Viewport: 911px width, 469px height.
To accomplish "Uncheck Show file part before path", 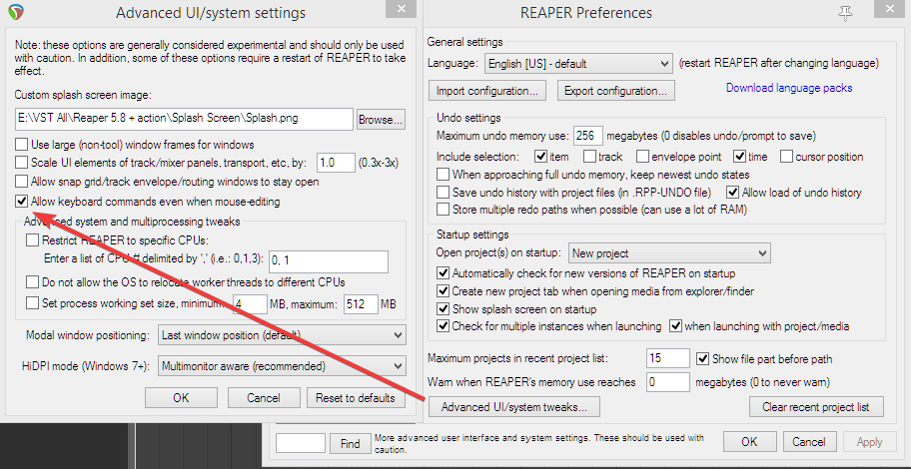I will click(x=703, y=358).
